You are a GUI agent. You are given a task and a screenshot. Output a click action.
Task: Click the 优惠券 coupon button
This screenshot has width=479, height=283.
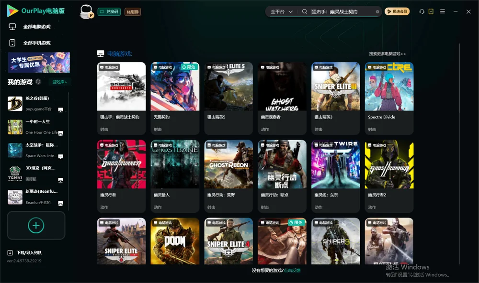coord(133,11)
